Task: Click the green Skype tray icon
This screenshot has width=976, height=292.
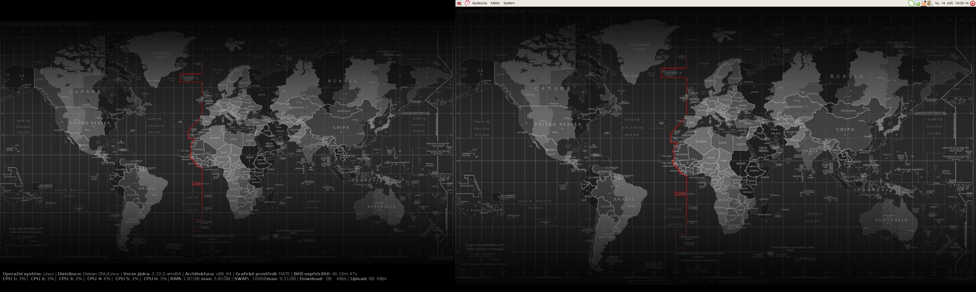Action: pos(911,3)
